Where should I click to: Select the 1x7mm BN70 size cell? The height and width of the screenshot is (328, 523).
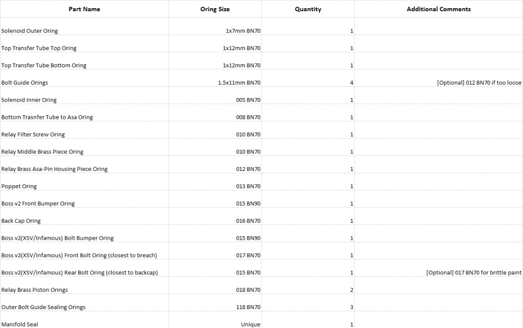click(215, 27)
